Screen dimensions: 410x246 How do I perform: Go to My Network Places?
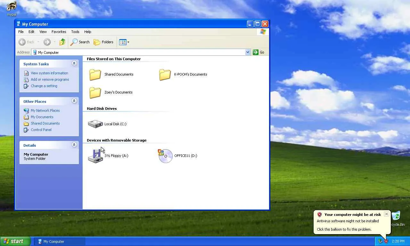pyautogui.click(x=45, y=111)
